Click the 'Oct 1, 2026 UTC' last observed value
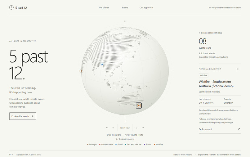 (206, 103)
